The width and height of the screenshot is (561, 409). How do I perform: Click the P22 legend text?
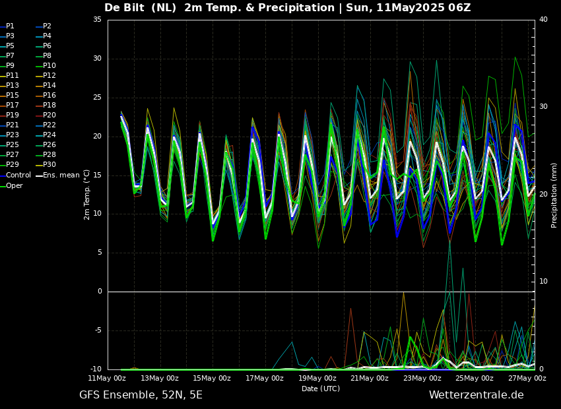49,125
